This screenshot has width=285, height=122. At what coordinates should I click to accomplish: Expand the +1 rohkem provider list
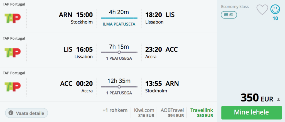(x=115, y=110)
